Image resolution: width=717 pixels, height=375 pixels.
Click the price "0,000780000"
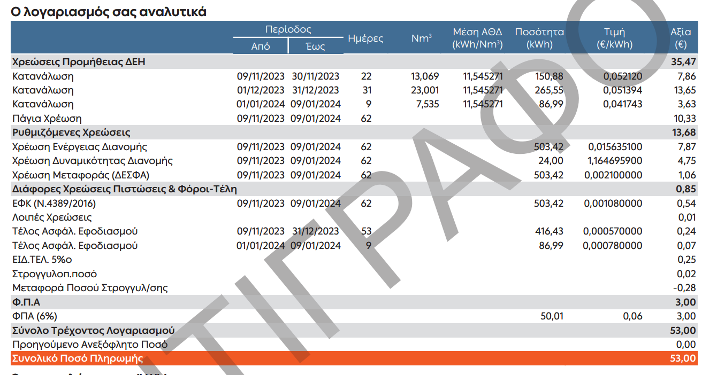[x=613, y=246]
